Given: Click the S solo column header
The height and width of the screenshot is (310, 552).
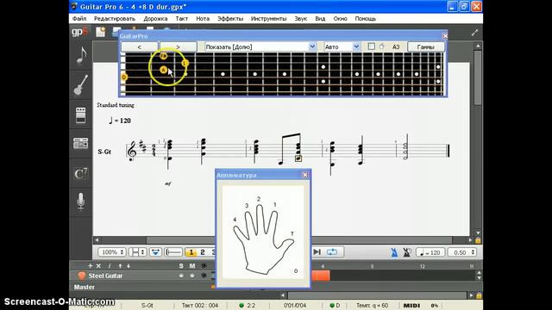Looking at the screenshot, I should 181,266.
